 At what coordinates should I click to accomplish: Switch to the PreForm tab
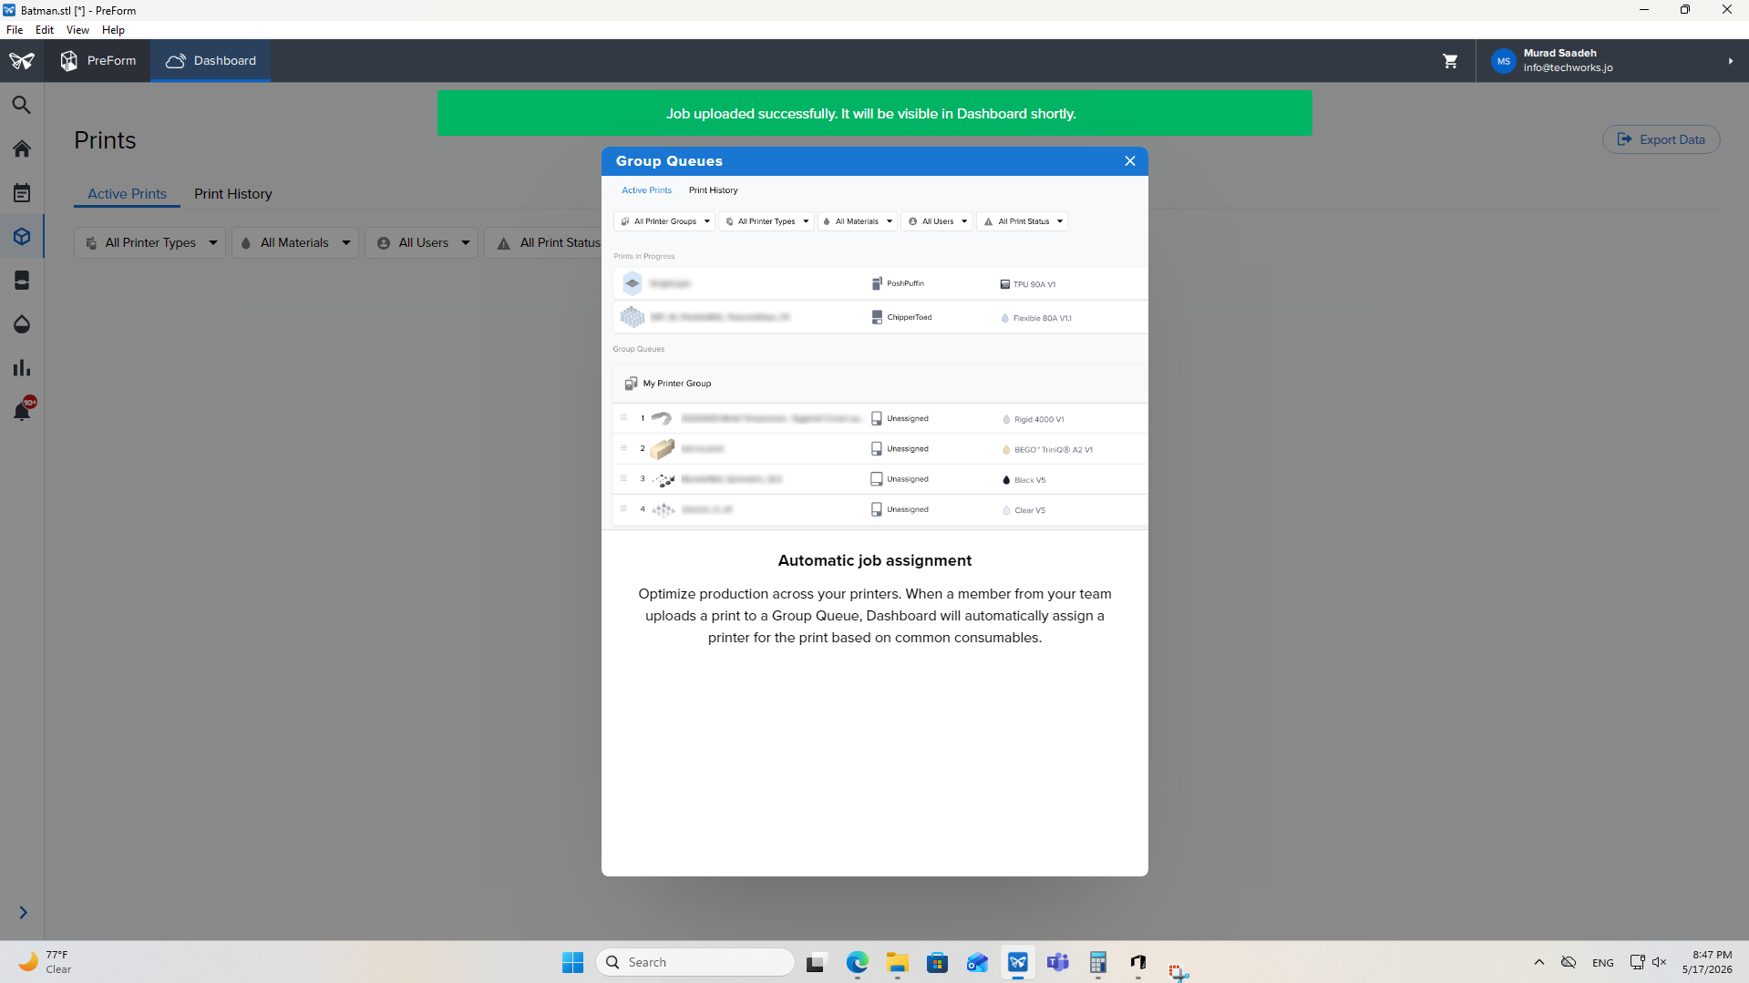[x=98, y=61]
